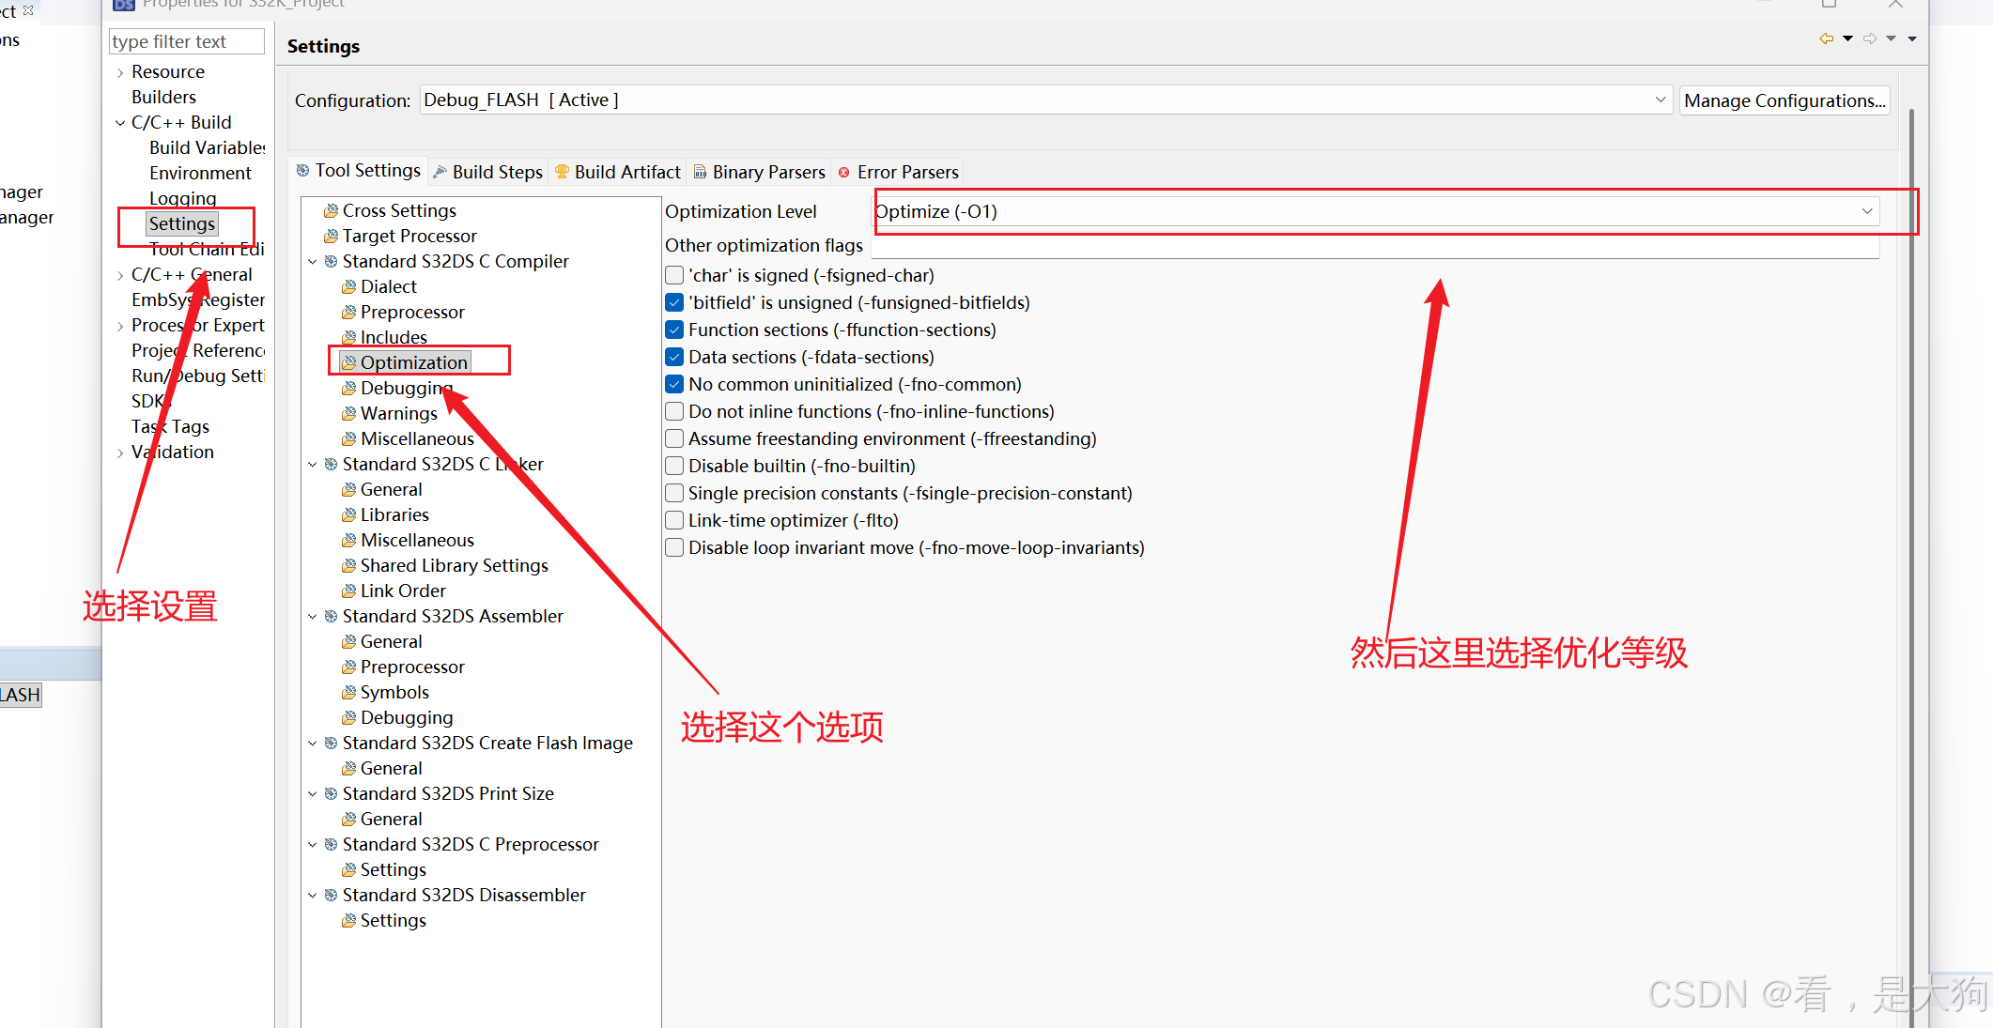1993x1028 pixels.
Task: Click the Cross Settings tree icon
Action: coord(331,211)
